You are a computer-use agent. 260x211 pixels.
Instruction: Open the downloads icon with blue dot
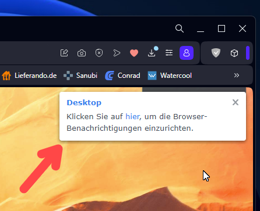pyautogui.click(x=152, y=52)
